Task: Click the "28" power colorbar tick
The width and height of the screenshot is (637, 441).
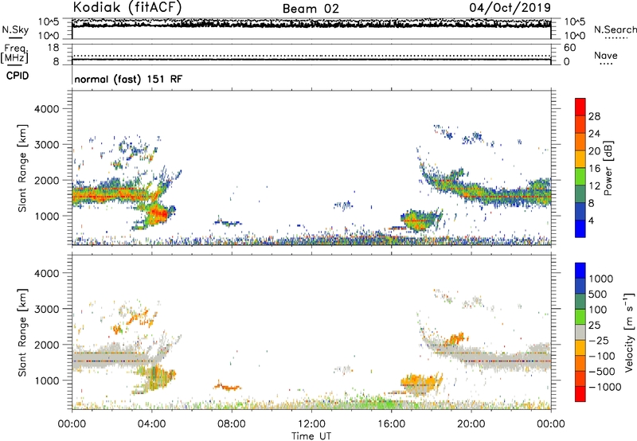Action: point(594,116)
